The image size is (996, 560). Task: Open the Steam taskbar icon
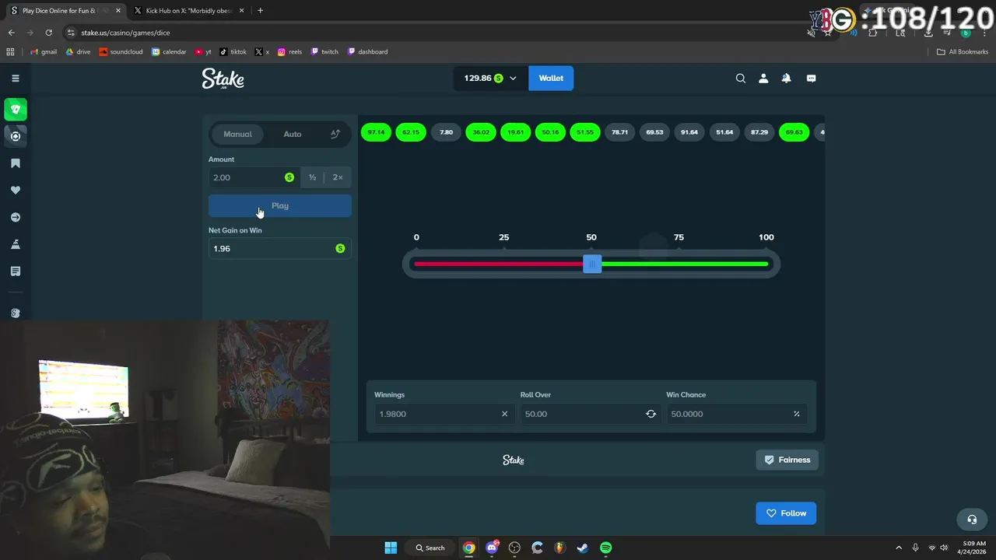pyautogui.click(x=582, y=548)
